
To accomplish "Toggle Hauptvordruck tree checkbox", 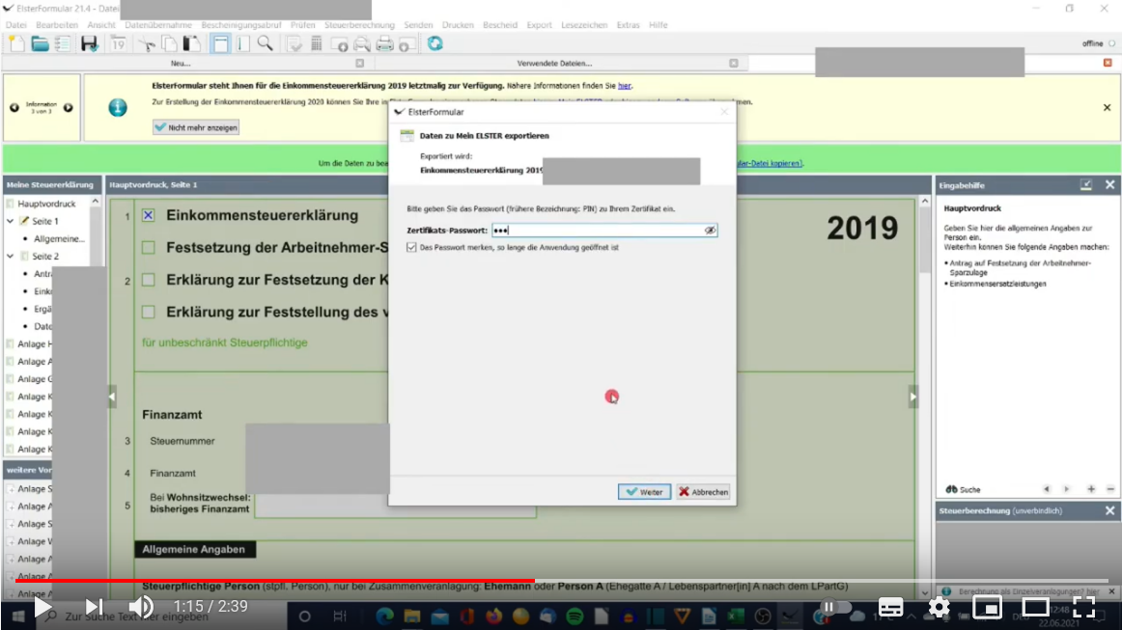I will [10, 204].
